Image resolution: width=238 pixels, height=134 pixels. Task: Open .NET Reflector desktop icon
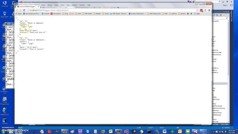tap(4, 112)
